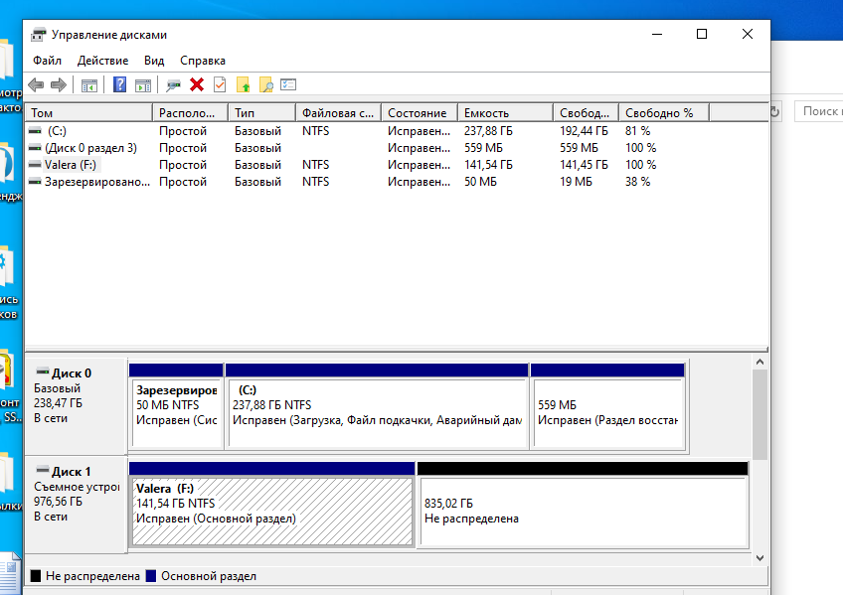Sort by the Том column header
This screenshot has width=843, height=595.
coord(89,113)
